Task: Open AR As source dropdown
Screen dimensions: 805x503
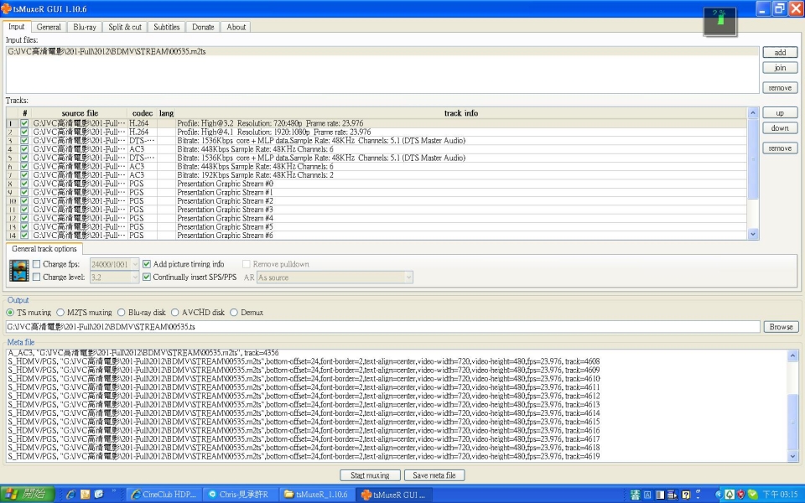Action: [x=408, y=277]
